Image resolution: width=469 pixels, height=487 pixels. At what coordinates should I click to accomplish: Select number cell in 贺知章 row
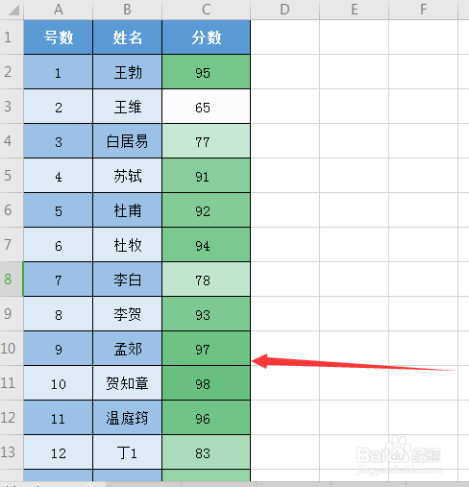[x=59, y=383]
